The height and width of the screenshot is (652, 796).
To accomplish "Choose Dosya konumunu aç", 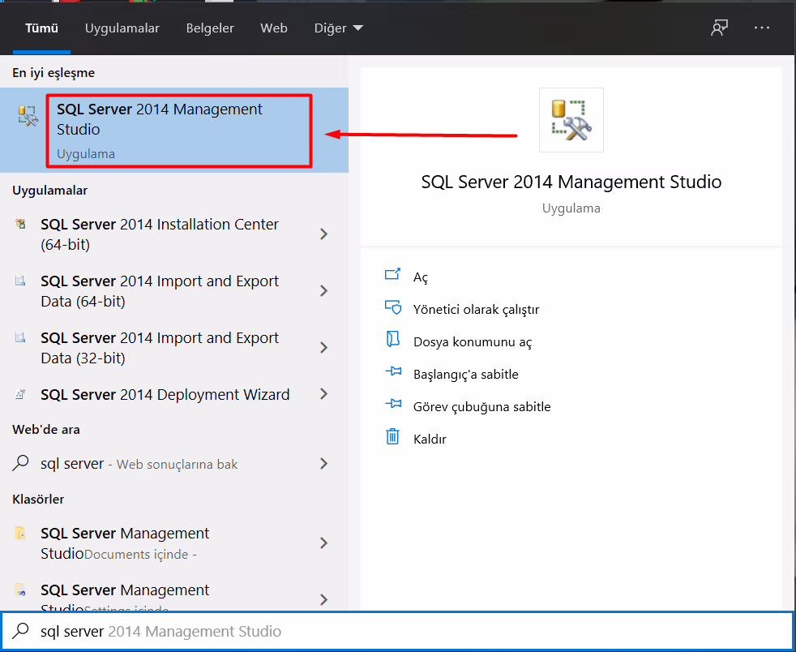I will pos(473,341).
